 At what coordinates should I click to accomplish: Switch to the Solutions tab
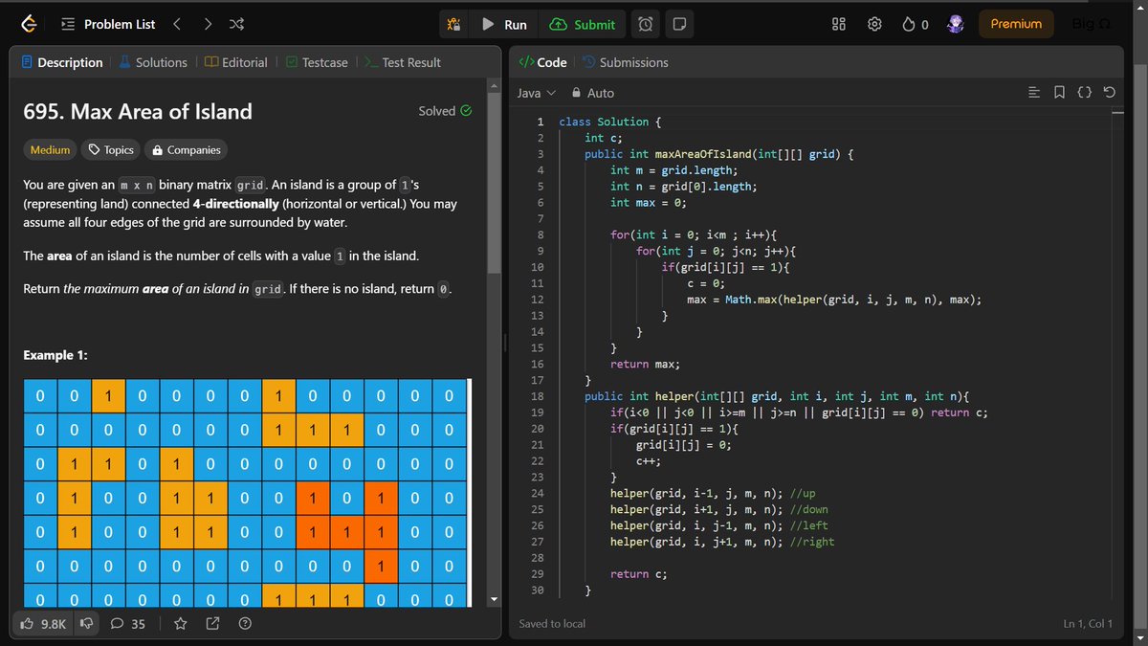[153, 62]
